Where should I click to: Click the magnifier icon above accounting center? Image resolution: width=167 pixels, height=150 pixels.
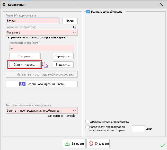coord(75,27)
